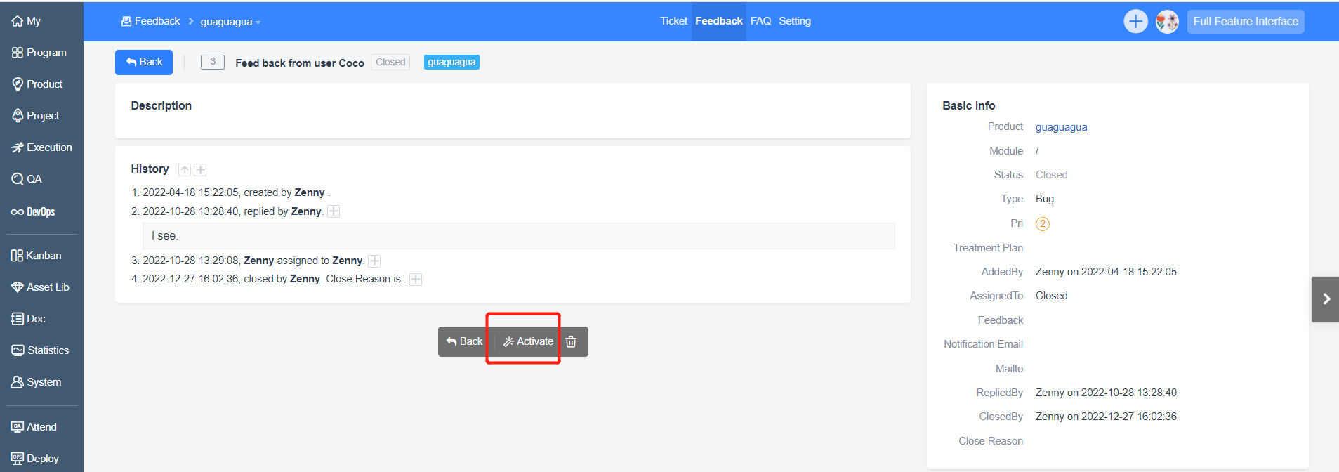Switch to the FAQ tab
The width and height of the screenshot is (1339, 472).
(x=760, y=21)
